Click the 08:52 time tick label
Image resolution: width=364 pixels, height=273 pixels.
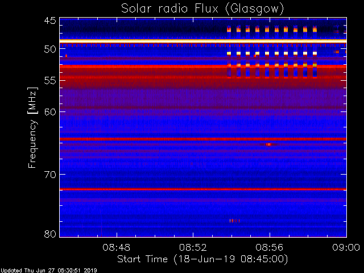193,248
